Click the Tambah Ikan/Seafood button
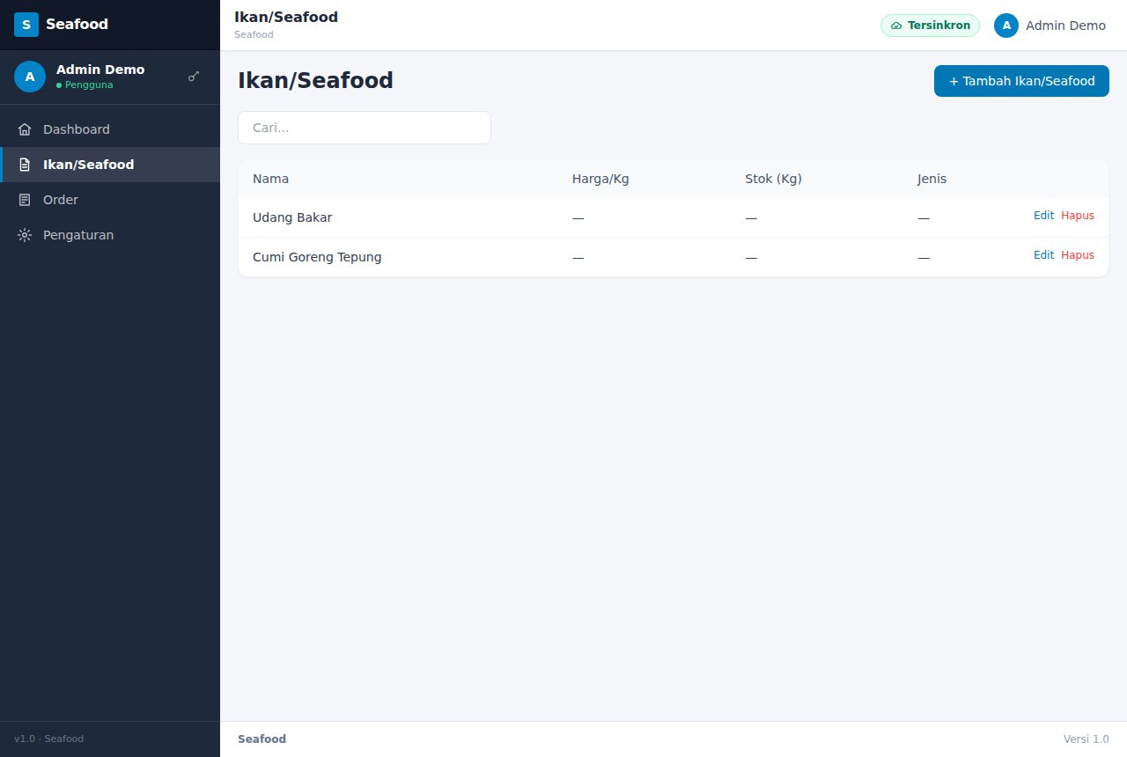Viewport: 1127px width, 757px height. coord(1021,81)
